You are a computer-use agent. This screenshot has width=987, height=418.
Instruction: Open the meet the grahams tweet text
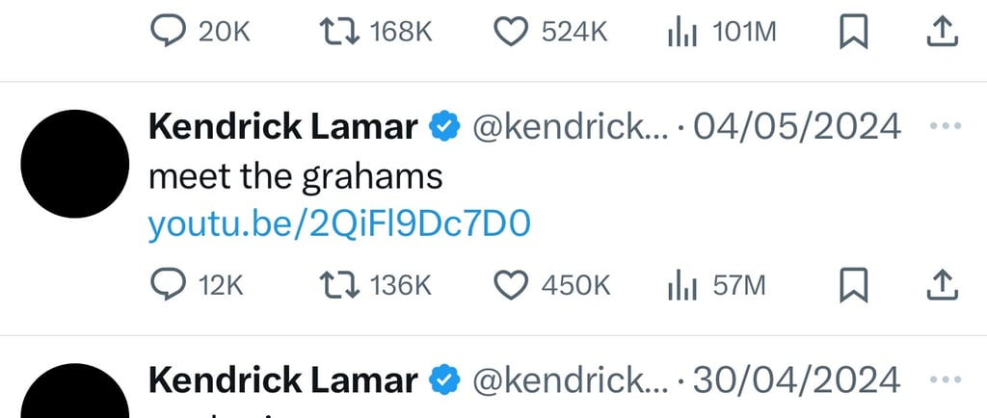pos(294,176)
